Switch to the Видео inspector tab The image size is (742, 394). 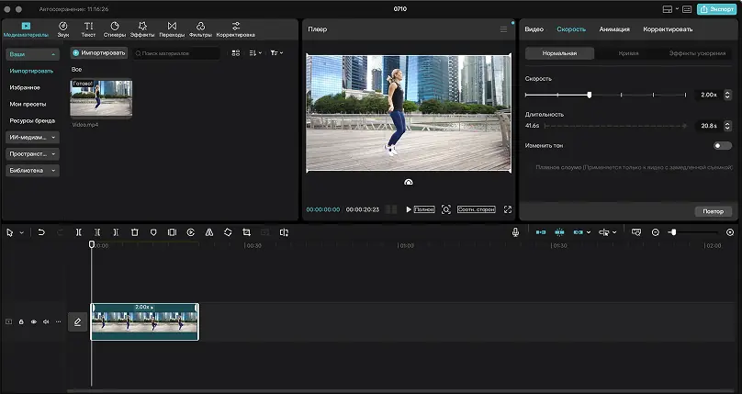[x=534, y=29]
